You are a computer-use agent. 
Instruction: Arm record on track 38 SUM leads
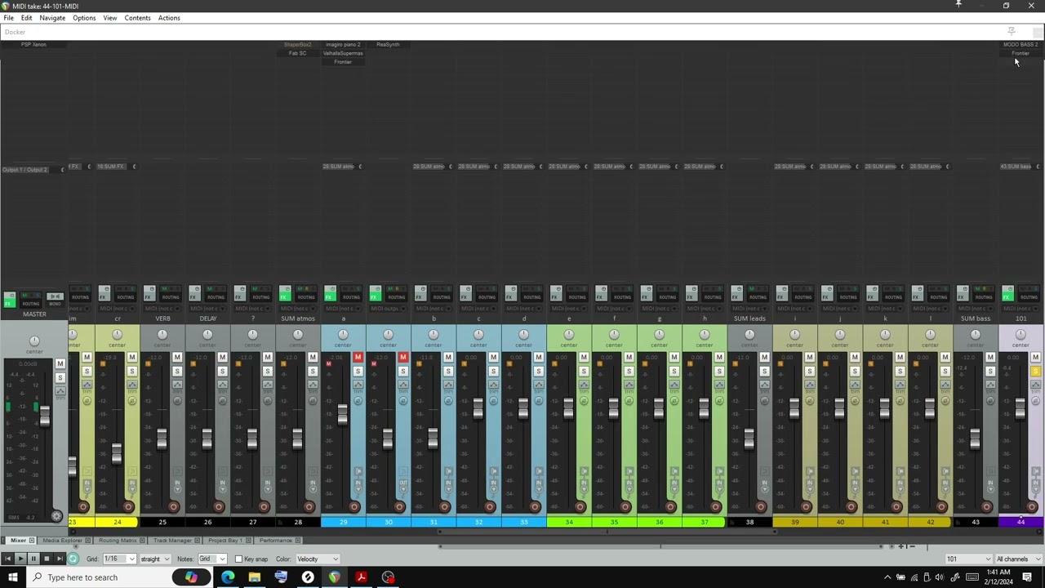click(761, 507)
